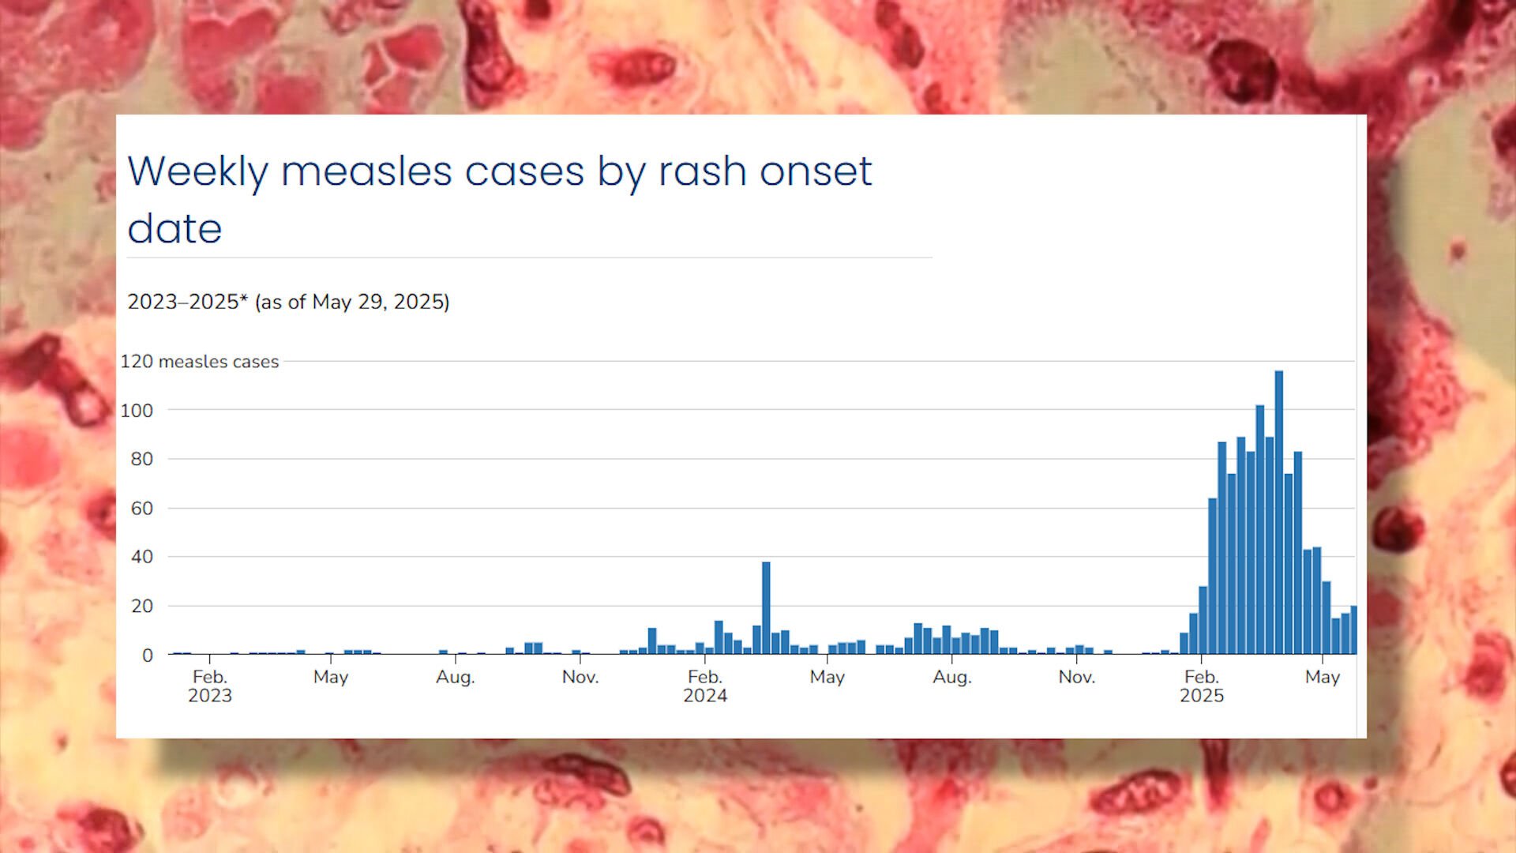Click the 40 y-axis label
The image size is (1516, 853).
click(142, 558)
